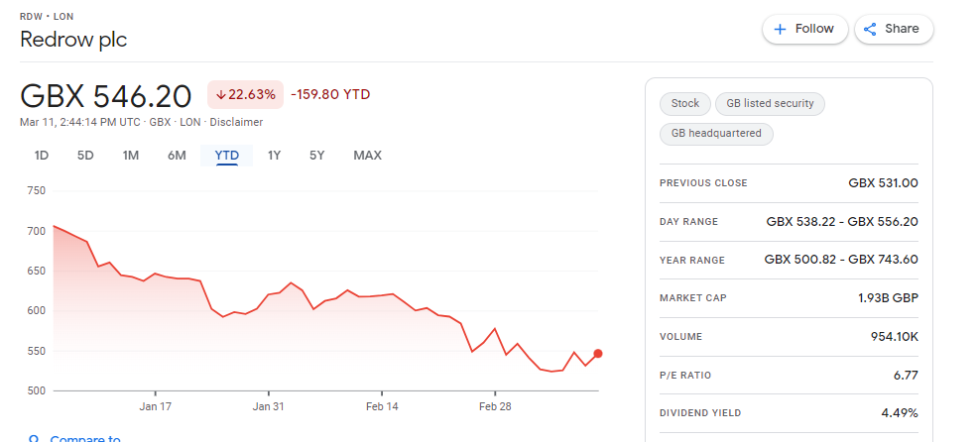The image size is (978, 442).
Task: Click the Feb 28 axis label
Action: [495, 407]
